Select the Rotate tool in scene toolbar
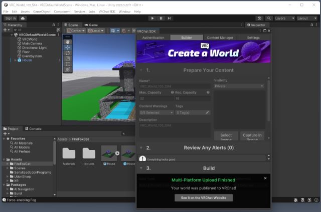The width and height of the screenshot is (321, 212). click(68, 53)
